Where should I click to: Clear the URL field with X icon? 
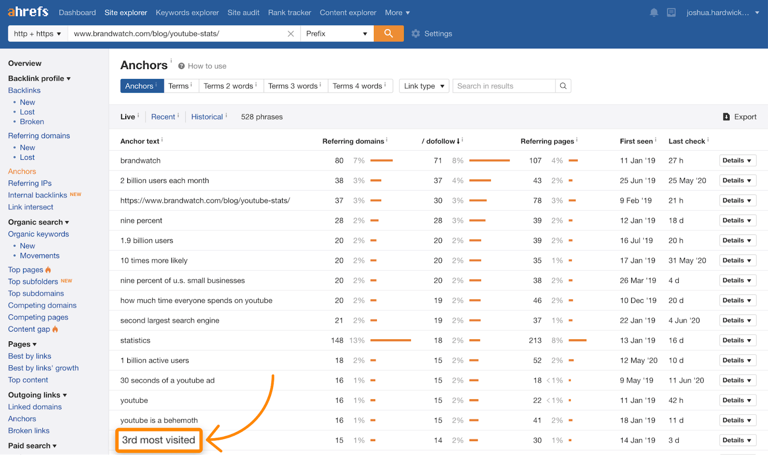(x=290, y=34)
